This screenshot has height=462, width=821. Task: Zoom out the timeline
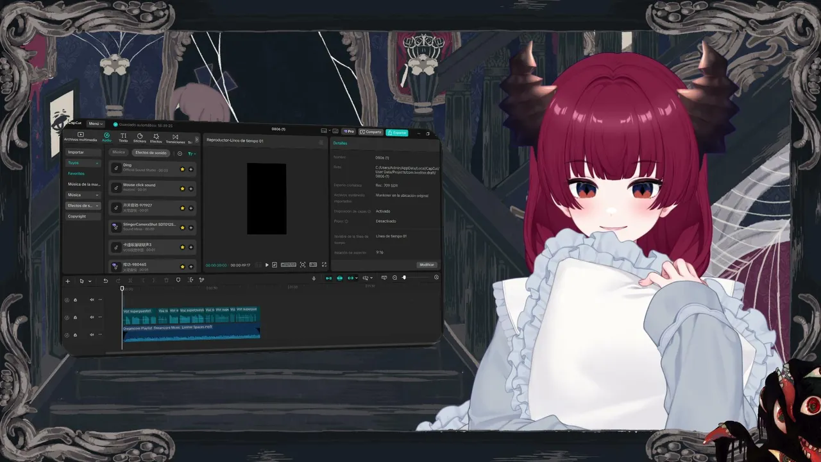(x=394, y=278)
